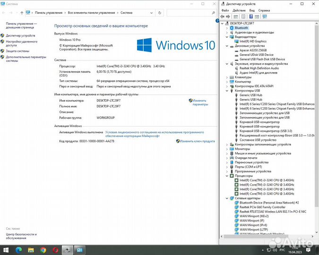Select the Bluetooth device category
This screenshot has height=255, width=319.
241,28
